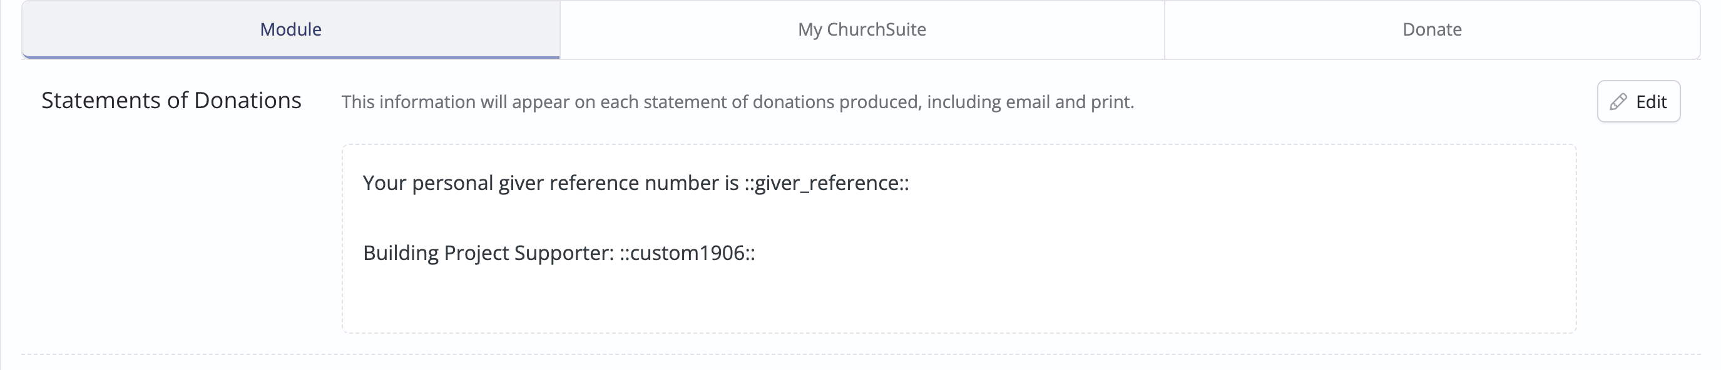Click the pencil icon in the Edit button
The height and width of the screenshot is (370, 1721).
click(1618, 102)
